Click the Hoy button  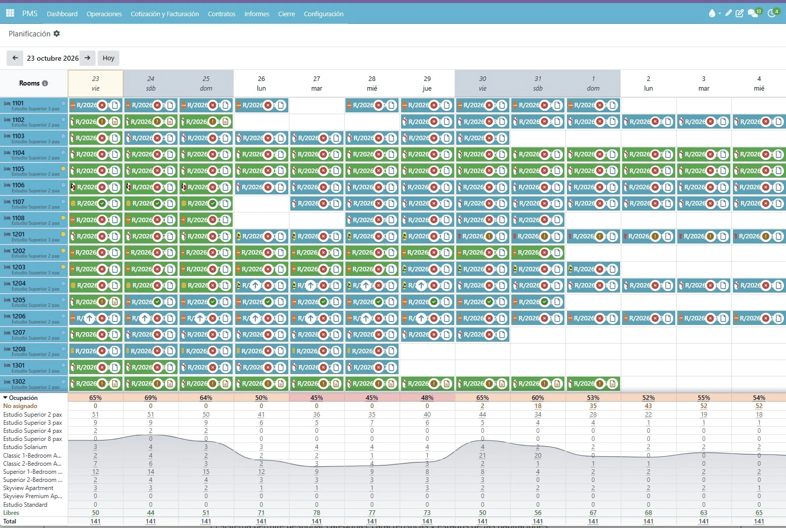(x=109, y=58)
